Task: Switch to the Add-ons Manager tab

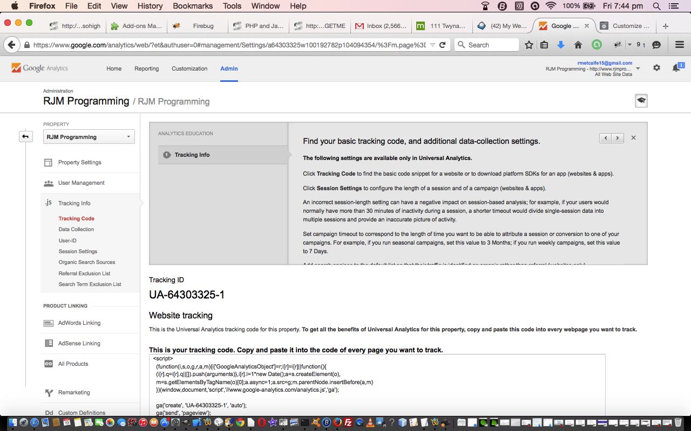Action: pos(136,26)
